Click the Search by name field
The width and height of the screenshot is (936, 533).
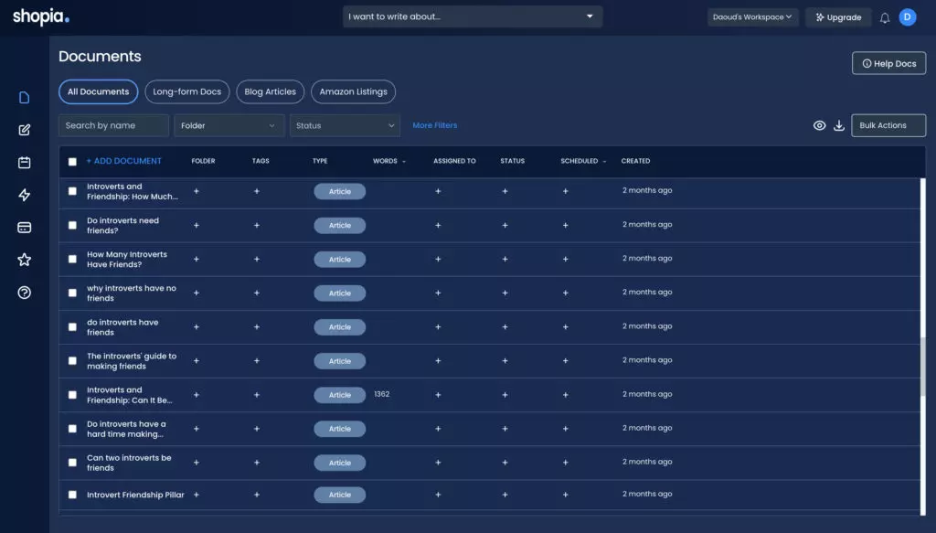point(113,125)
